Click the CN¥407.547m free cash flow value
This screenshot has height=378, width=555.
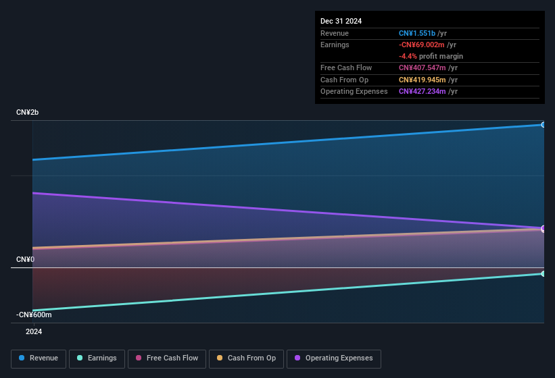pyautogui.click(x=423, y=67)
